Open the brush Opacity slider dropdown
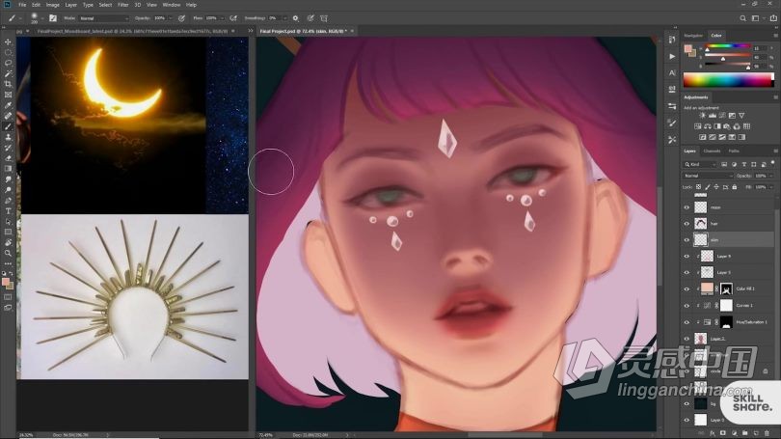Screen dimensions: 781x439 coord(171,18)
